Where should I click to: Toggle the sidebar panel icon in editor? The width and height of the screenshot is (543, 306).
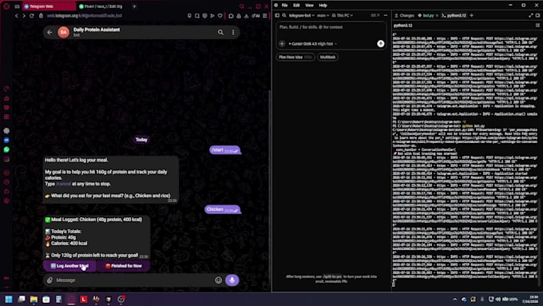pyautogui.click(x=277, y=15)
